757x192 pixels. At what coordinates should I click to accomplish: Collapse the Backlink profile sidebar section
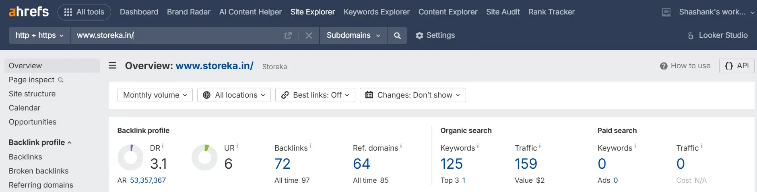pyautogui.click(x=40, y=143)
